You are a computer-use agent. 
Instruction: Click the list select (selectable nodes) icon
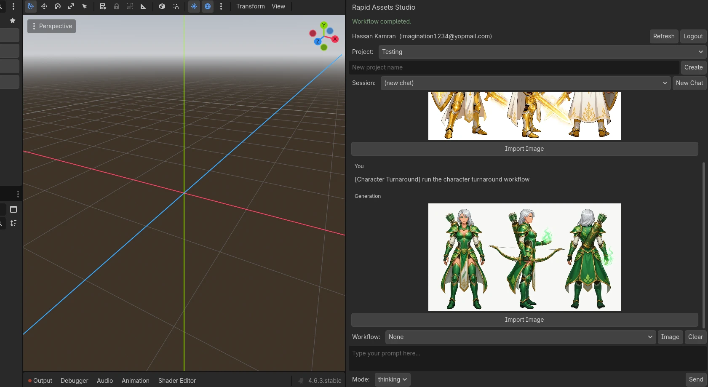click(x=103, y=6)
